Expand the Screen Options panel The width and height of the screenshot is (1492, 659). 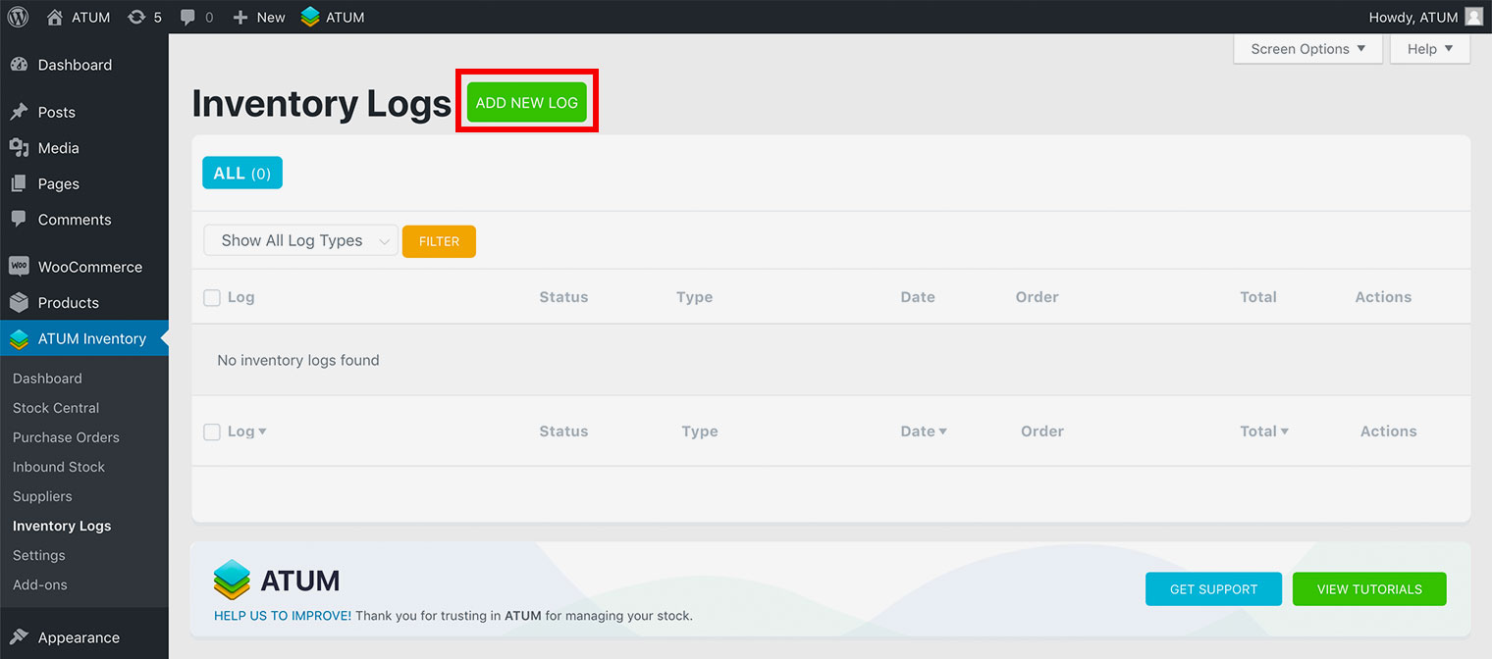pos(1307,49)
